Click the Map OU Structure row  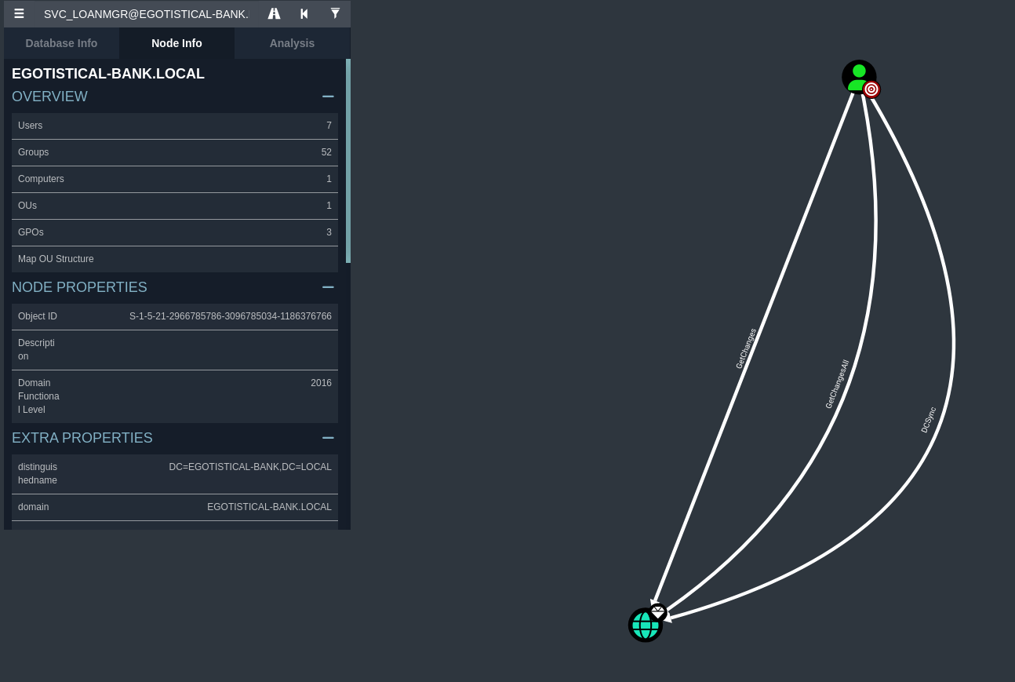(174, 259)
